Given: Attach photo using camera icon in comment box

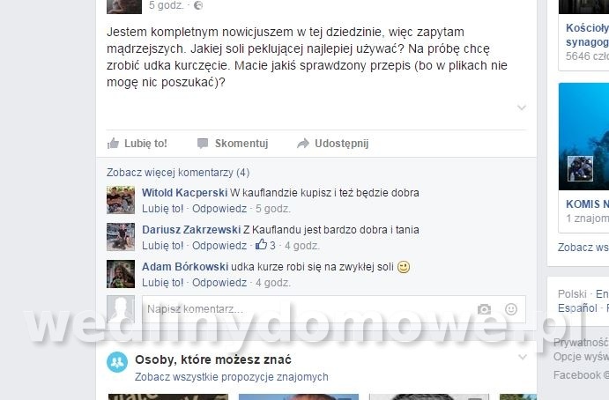Looking at the screenshot, I should [x=484, y=309].
